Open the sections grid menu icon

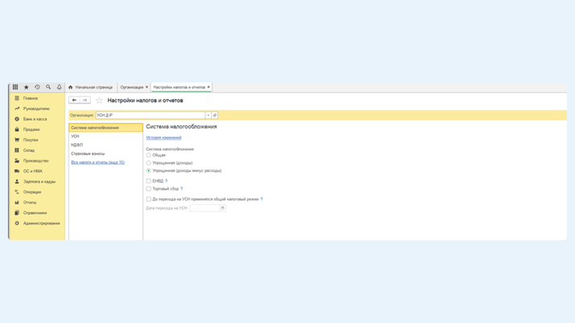[x=15, y=87]
